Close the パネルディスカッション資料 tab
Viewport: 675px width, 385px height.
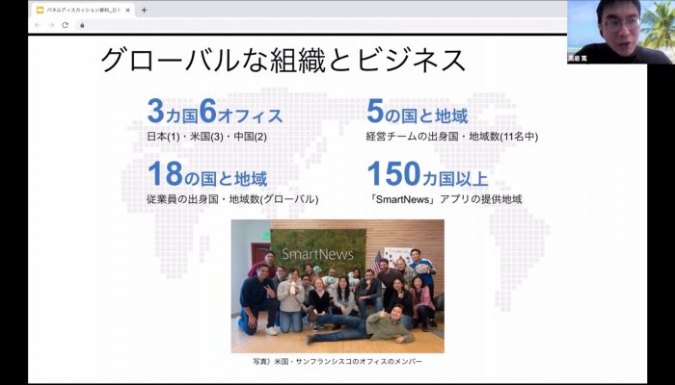(127, 10)
